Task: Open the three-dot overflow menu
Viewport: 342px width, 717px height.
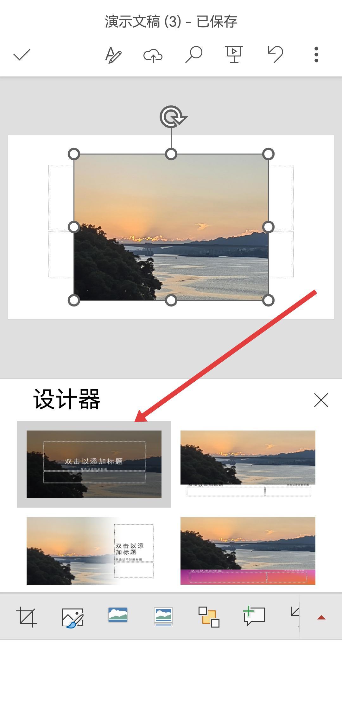Action: tap(316, 55)
